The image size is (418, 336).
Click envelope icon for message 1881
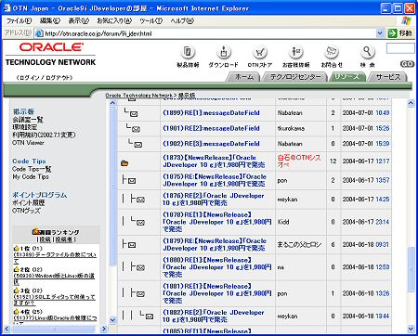(140, 293)
